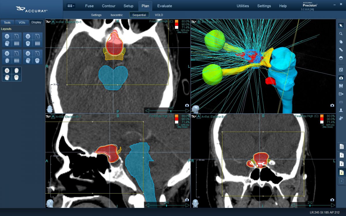Choose the hand pan tool

[341, 42]
